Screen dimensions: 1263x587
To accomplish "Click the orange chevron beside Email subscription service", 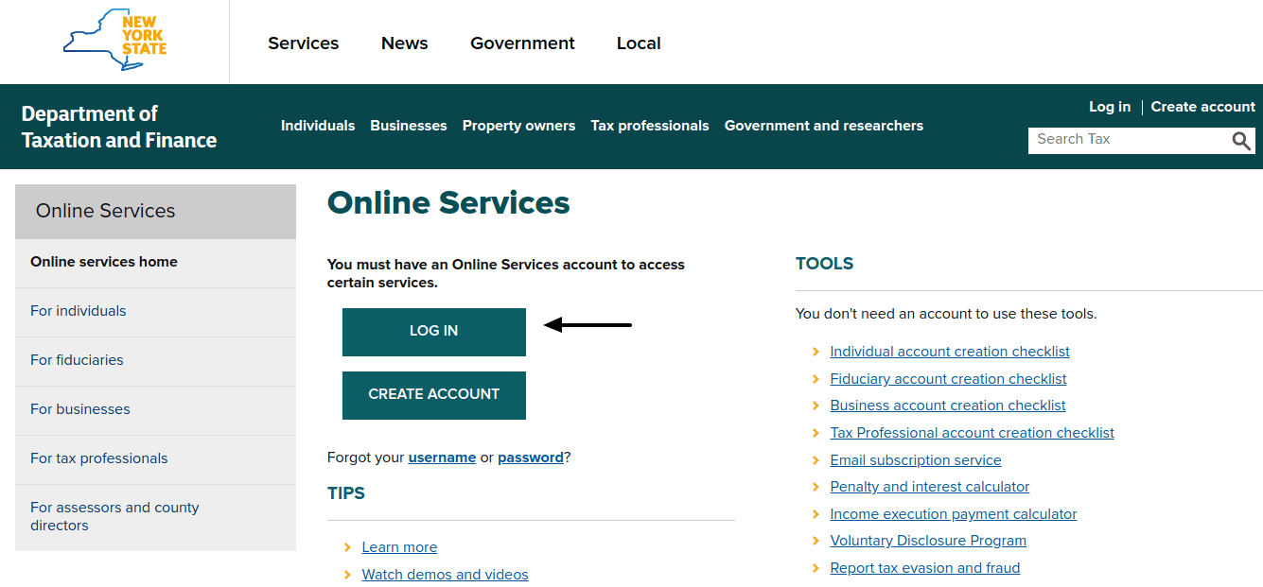I will tap(816, 460).
